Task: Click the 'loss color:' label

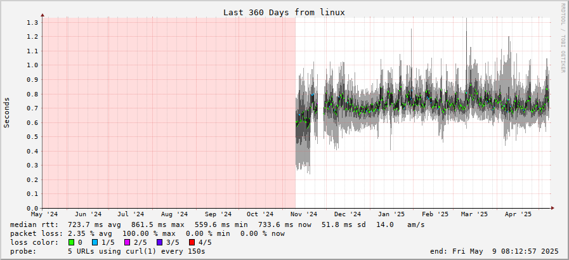Action: [x=34, y=242]
